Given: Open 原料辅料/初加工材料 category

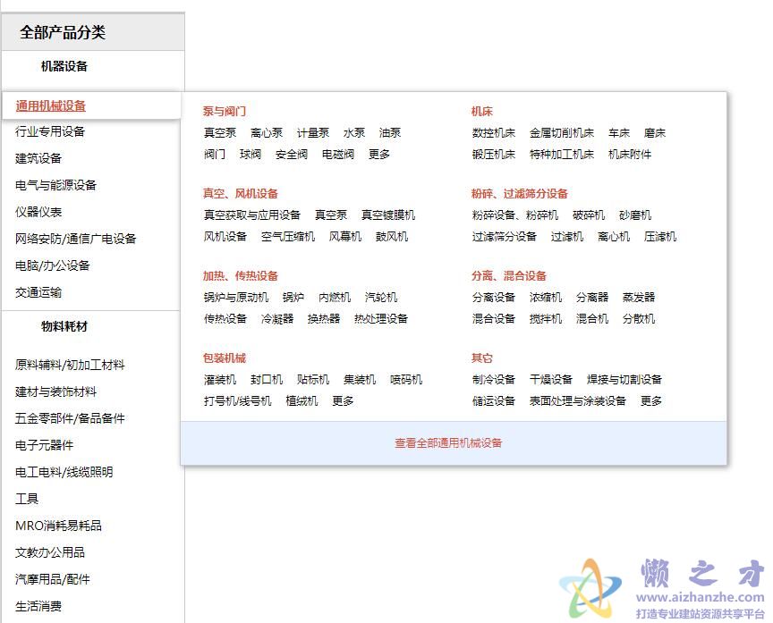Looking at the screenshot, I should coord(70,365).
